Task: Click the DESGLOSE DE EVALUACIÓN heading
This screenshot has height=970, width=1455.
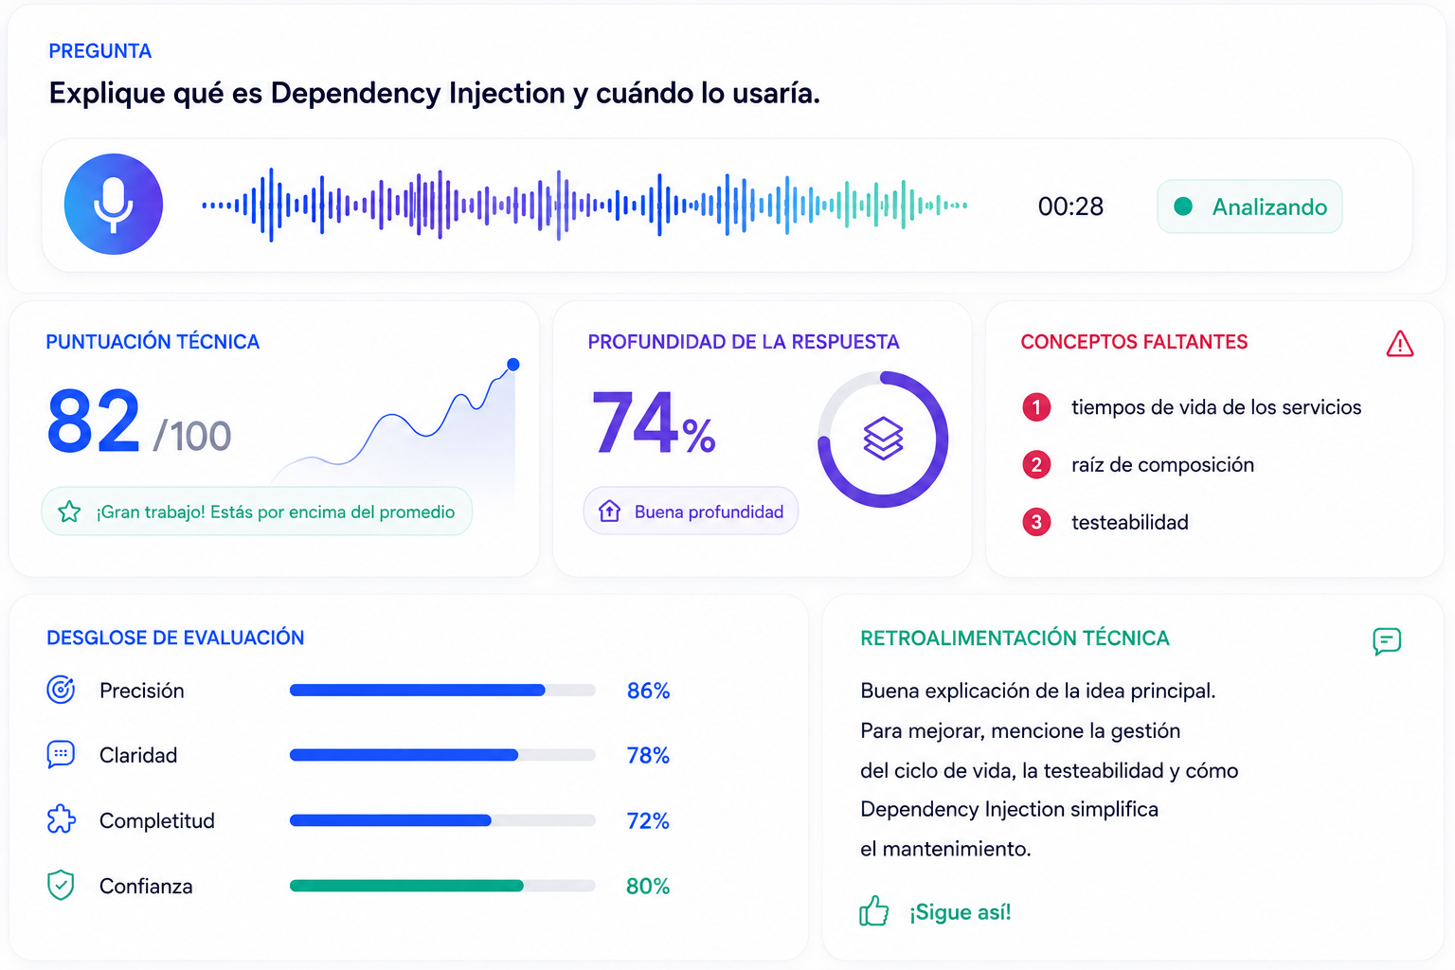Action: coord(175,638)
